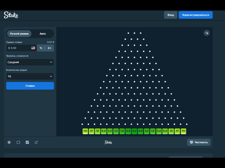The height and width of the screenshot is (168, 225).
Task: Expand the Уровень сложности dropdown
Action: pos(30,62)
